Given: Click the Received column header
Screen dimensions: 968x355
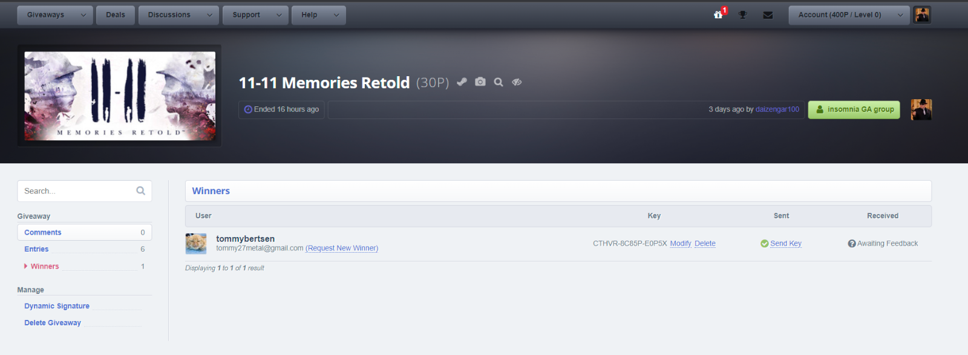Looking at the screenshot, I should 883,216.
